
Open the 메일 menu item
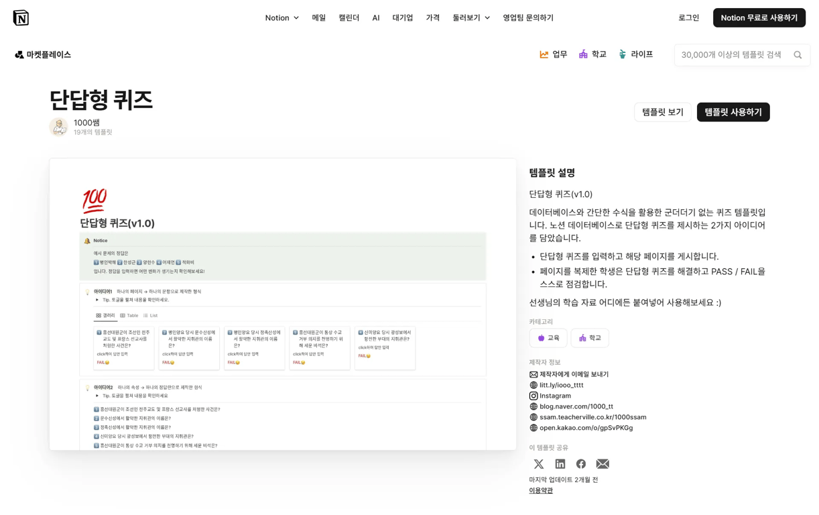[319, 18]
